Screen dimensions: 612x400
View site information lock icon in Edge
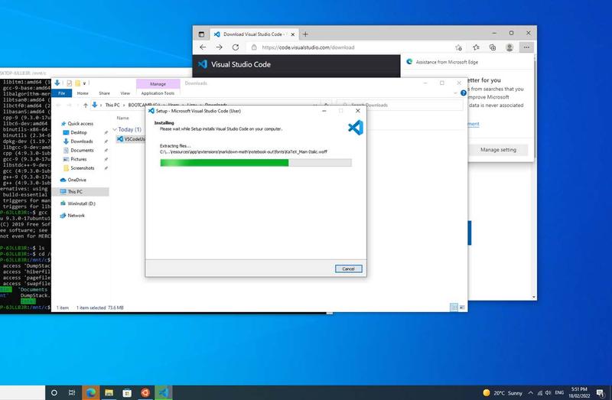tap(254, 47)
